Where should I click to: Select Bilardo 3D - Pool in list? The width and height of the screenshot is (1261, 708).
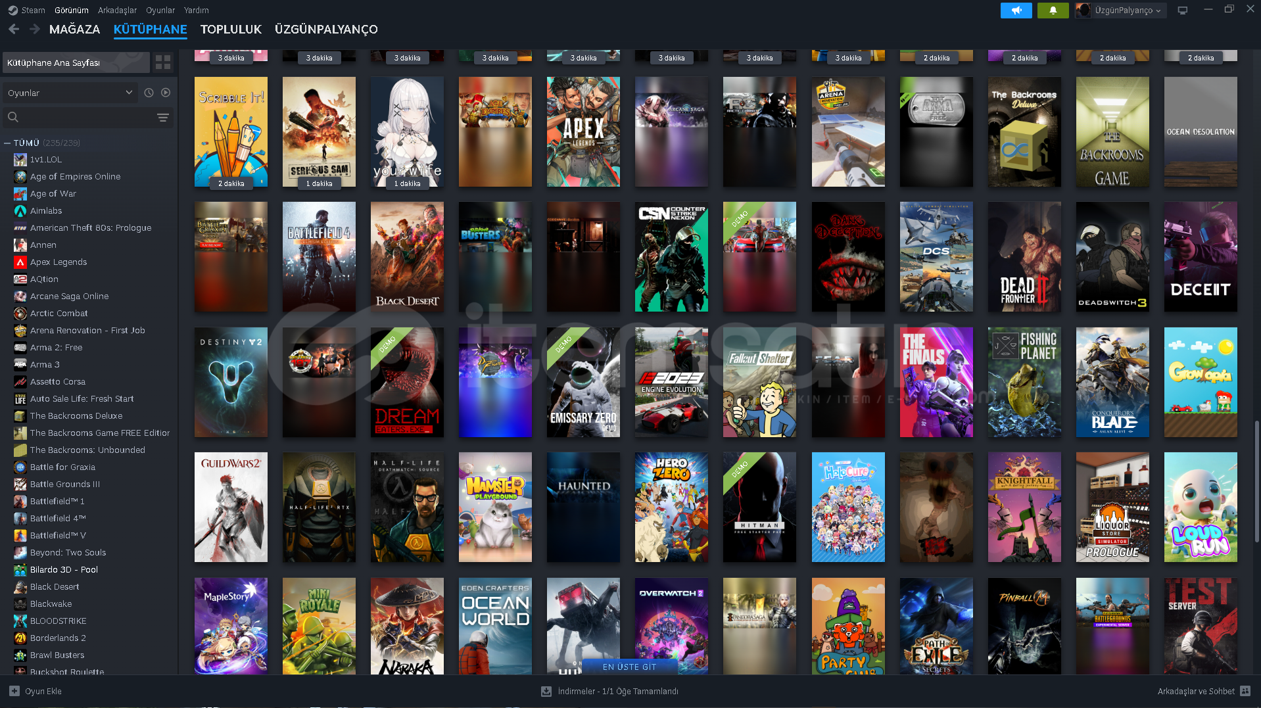(64, 570)
